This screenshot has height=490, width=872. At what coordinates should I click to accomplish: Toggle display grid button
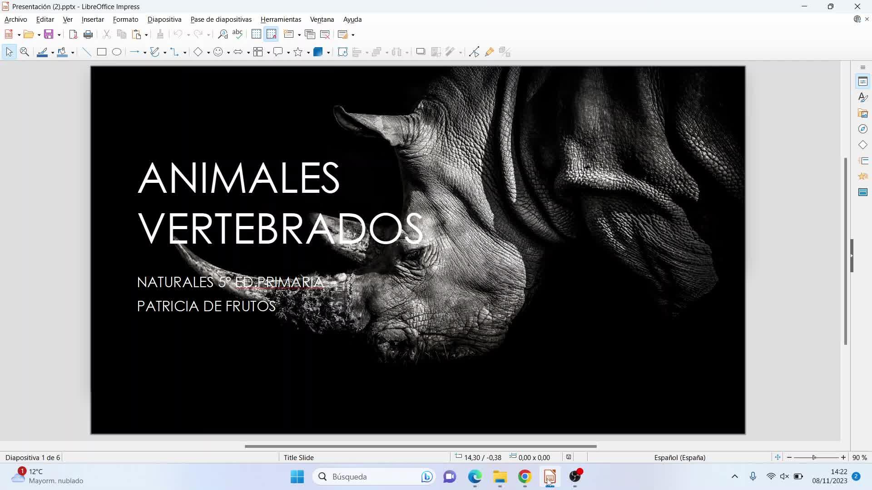click(x=256, y=34)
